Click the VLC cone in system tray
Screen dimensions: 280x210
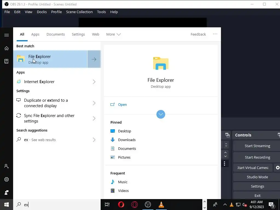pos(232,205)
